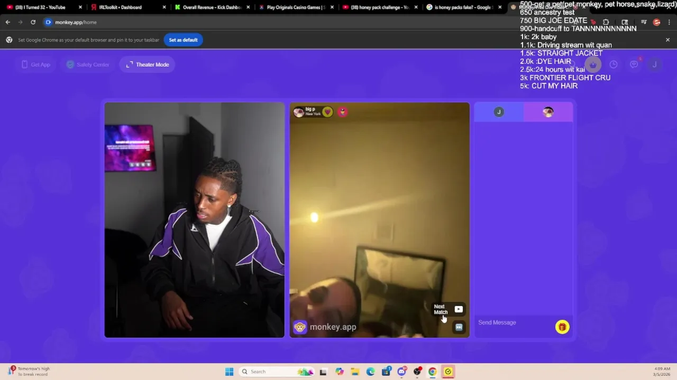
Task: Close the Kick Dashboard tab
Action: pyautogui.click(x=248, y=7)
